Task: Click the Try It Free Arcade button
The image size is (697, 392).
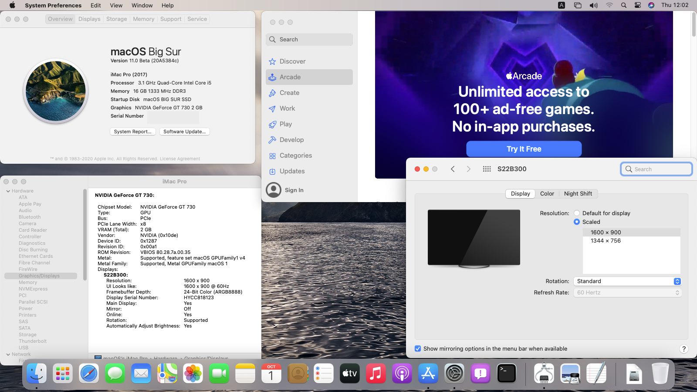Action: pos(524,149)
